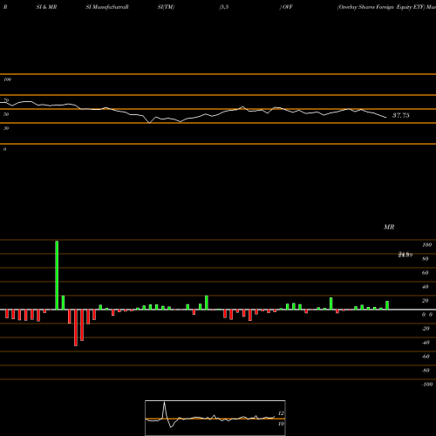The image size is (436, 436).
Task: Click the "SI & MR" header label
Action: pos(46,7)
